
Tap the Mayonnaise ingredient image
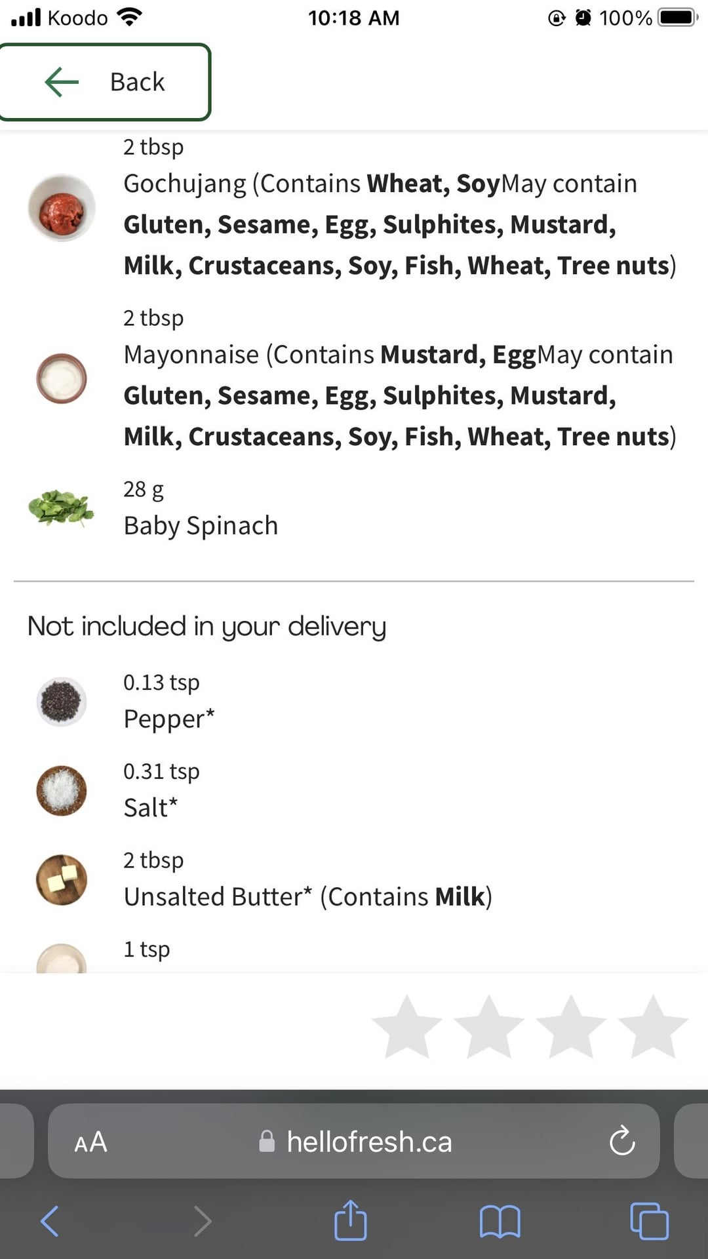click(62, 378)
